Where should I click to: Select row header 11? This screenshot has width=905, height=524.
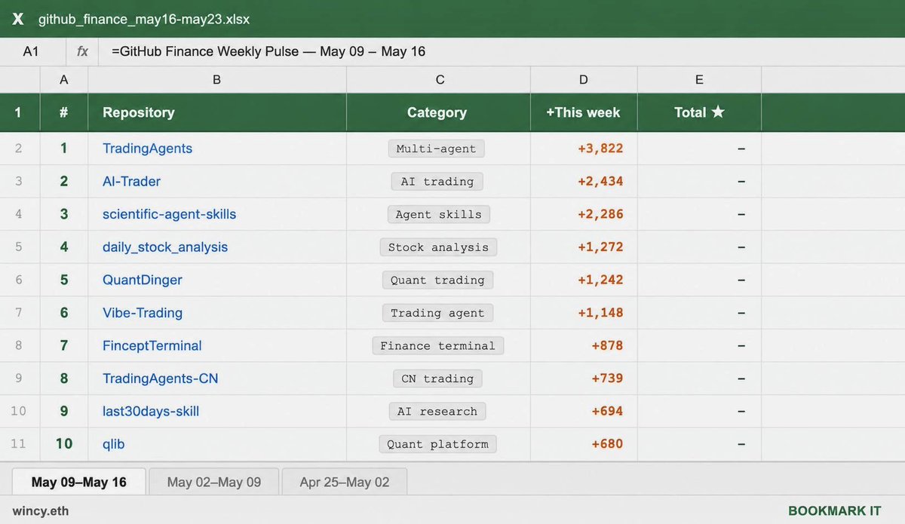coord(19,444)
